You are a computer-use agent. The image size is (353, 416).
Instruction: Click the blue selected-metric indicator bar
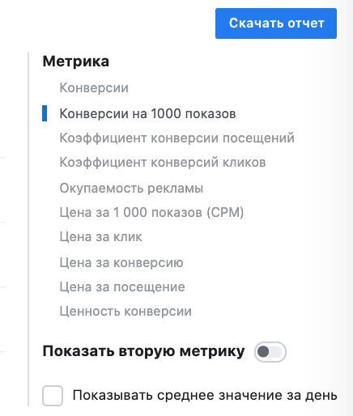45,113
